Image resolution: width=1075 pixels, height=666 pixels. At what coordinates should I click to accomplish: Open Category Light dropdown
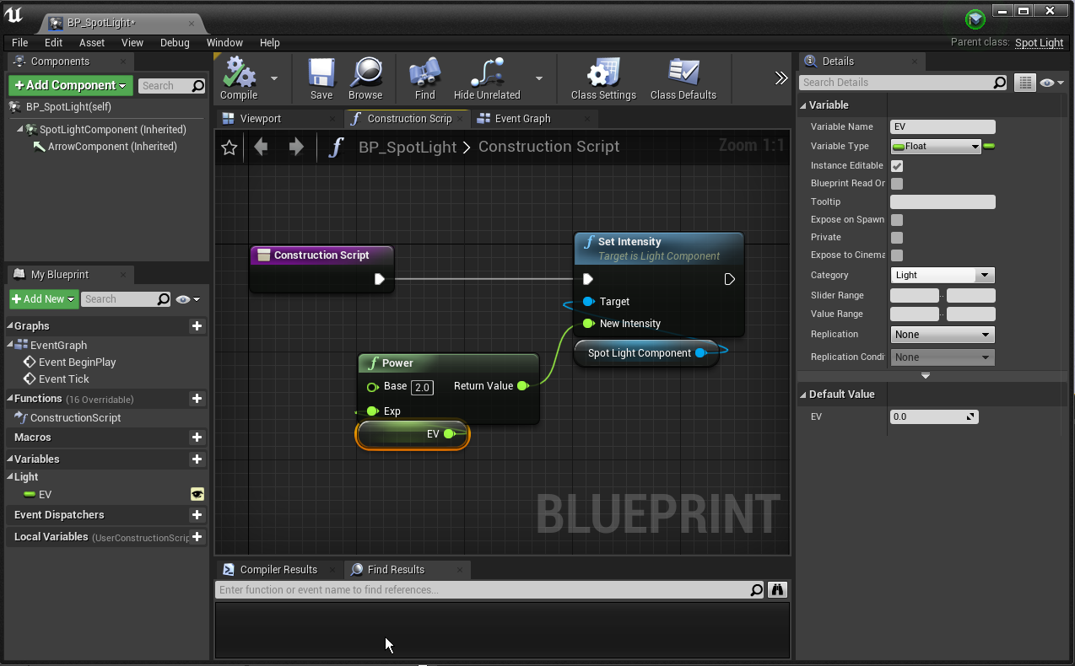pos(943,276)
